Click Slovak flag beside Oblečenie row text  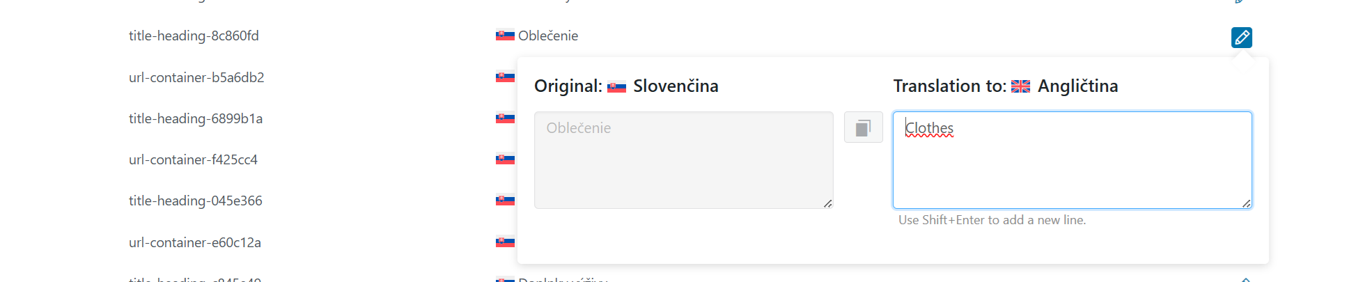click(x=505, y=36)
